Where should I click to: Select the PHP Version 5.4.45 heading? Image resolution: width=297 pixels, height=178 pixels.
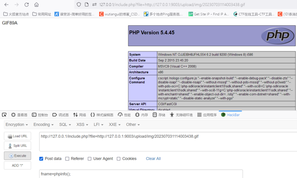pyautogui.click(x=152, y=33)
